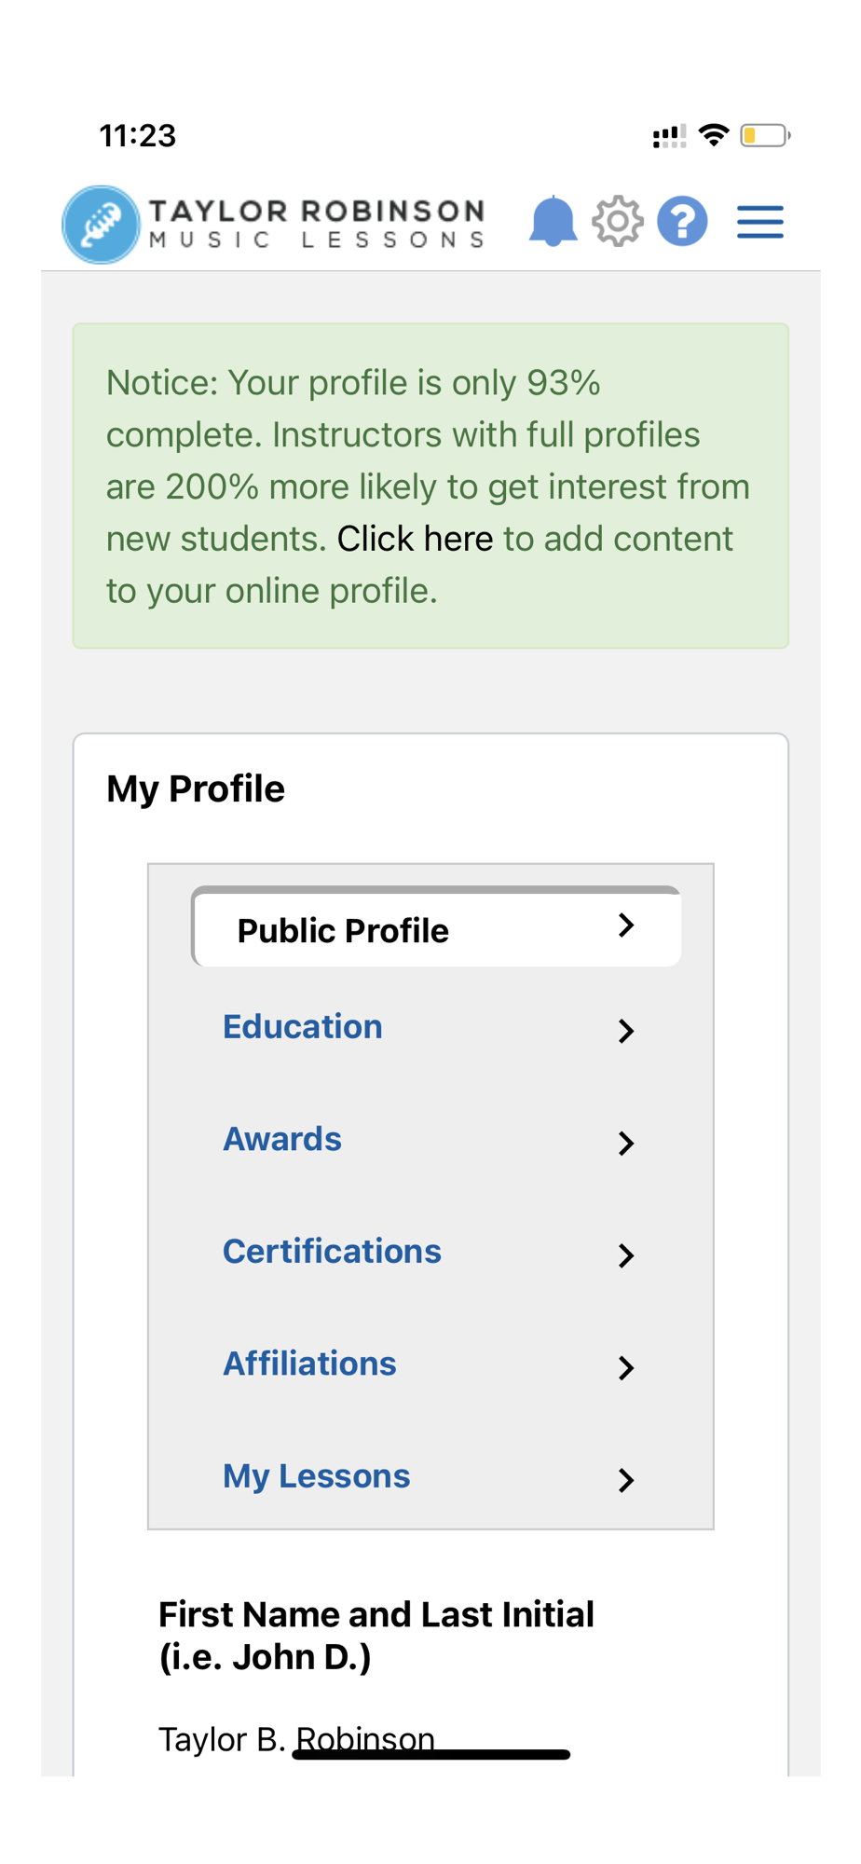Tap the cellular signal bars icon
The height and width of the screenshot is (1864, 861).
[669, 137]
